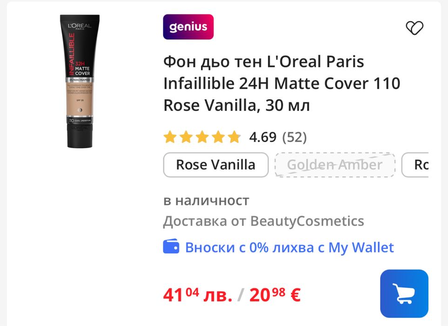Open the L'Oreal Infaillible product title link
The image size is (448, 326).
282,83
